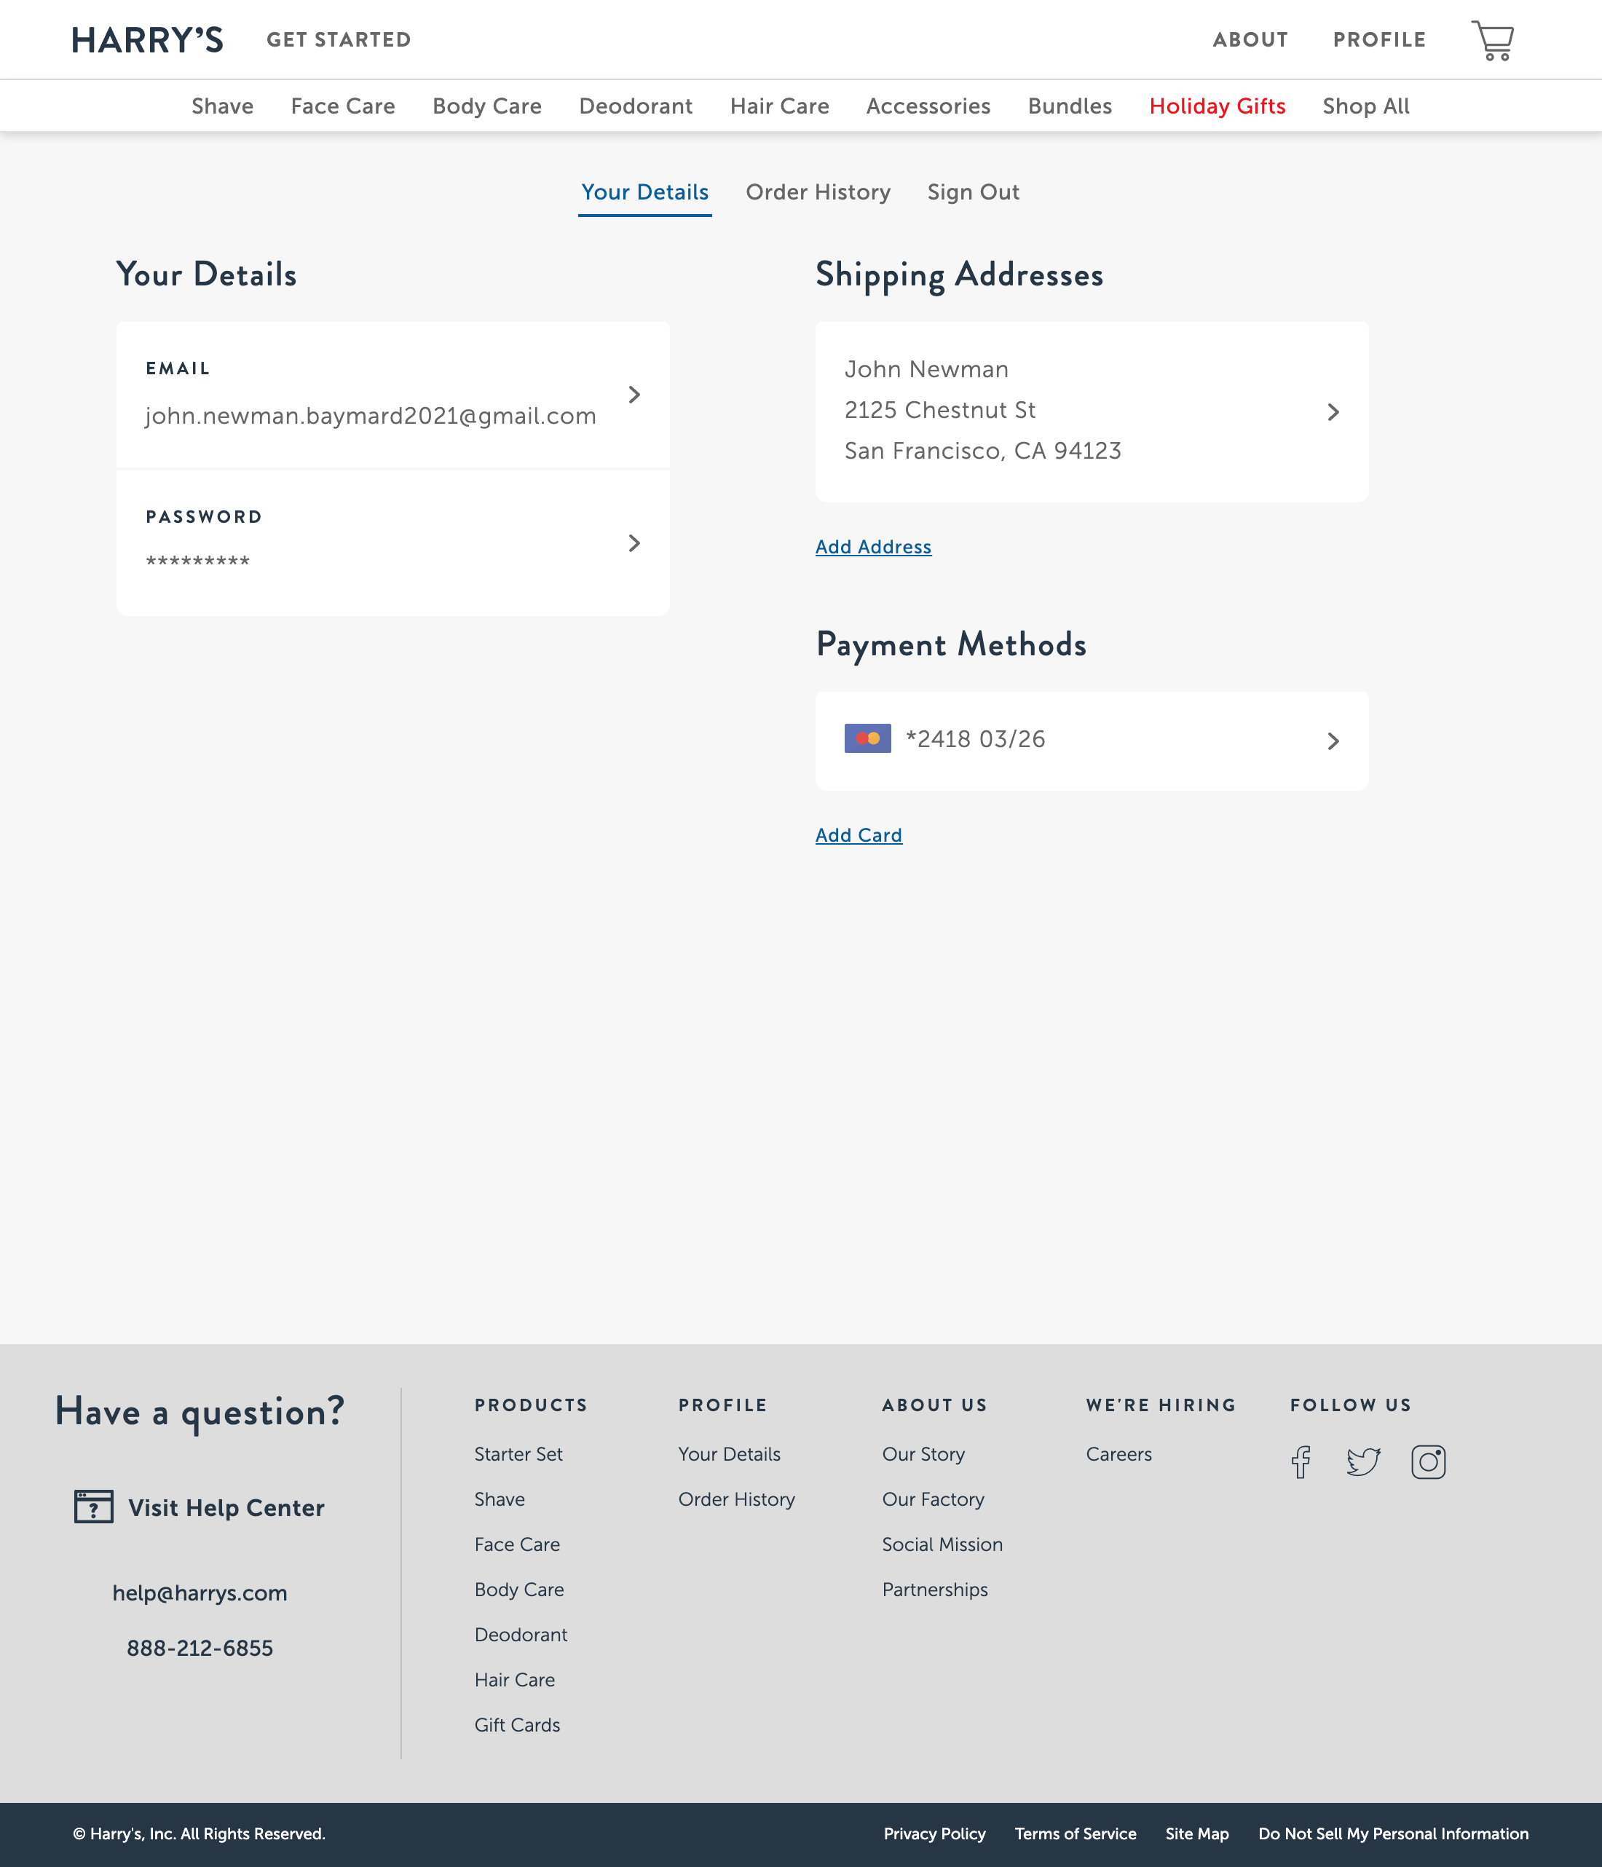The height and width of the screenshot is (1867, 1602).
Task: Expand the *2418 payment method chevron
Action: click(1333, 741)
